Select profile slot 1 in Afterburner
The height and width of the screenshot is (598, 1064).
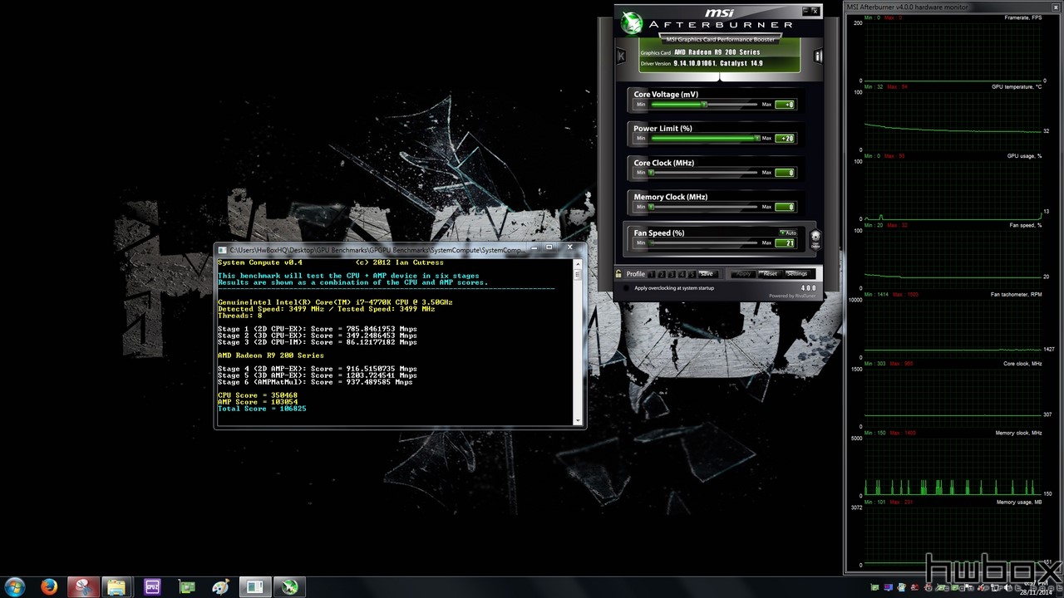tap(652, 274)
